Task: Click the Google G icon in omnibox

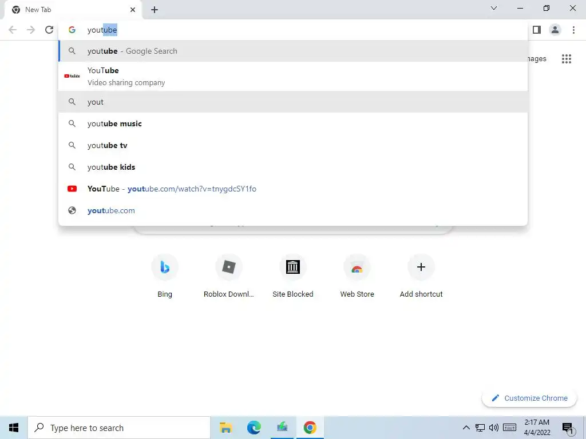Action: pos(72,30)
